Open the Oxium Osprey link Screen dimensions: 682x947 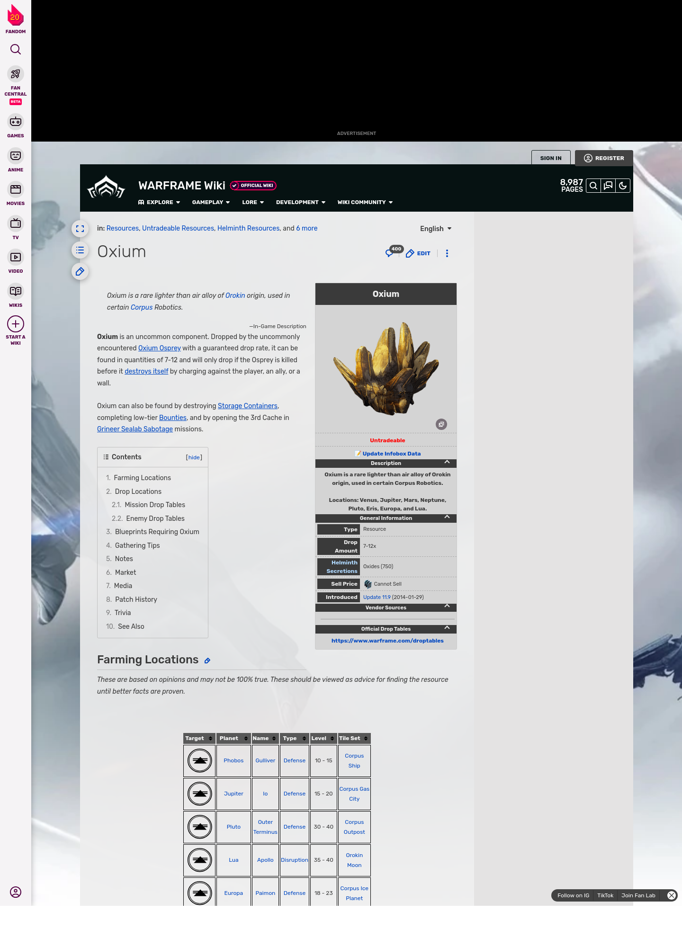coord(160,348)
